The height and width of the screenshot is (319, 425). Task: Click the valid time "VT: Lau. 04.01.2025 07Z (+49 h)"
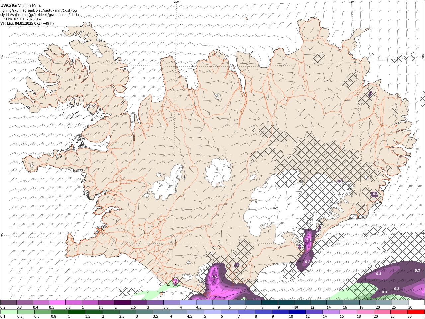(27, 23)
